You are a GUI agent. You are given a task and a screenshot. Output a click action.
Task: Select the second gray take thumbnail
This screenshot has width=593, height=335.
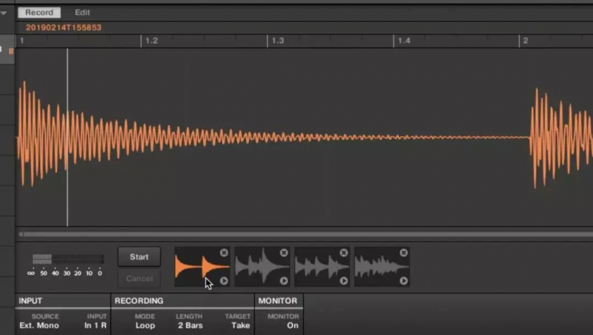click(262, 267)
